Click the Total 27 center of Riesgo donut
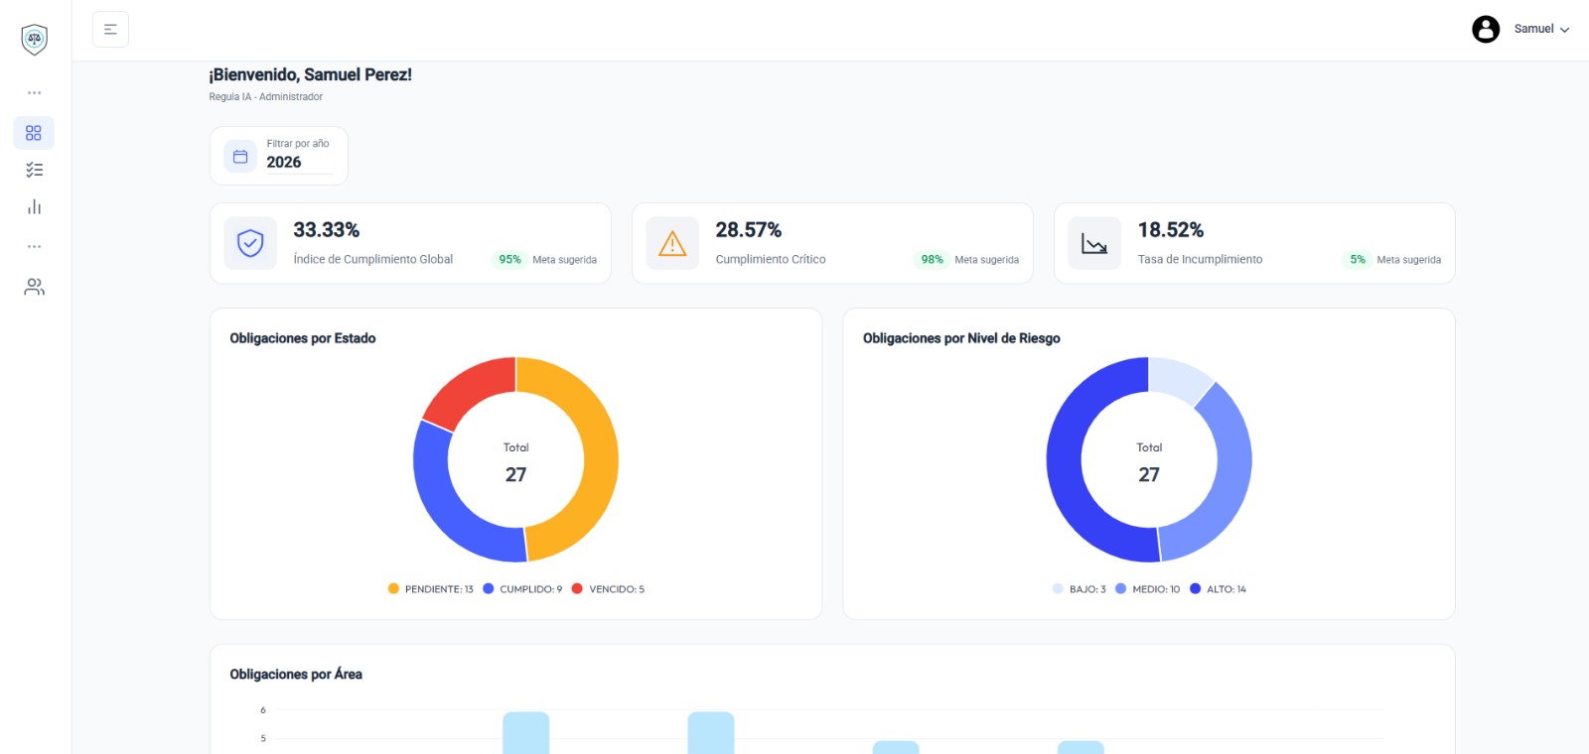Image resolution: width=1589 pixels, height=754 pixels. coord(1149,462)
